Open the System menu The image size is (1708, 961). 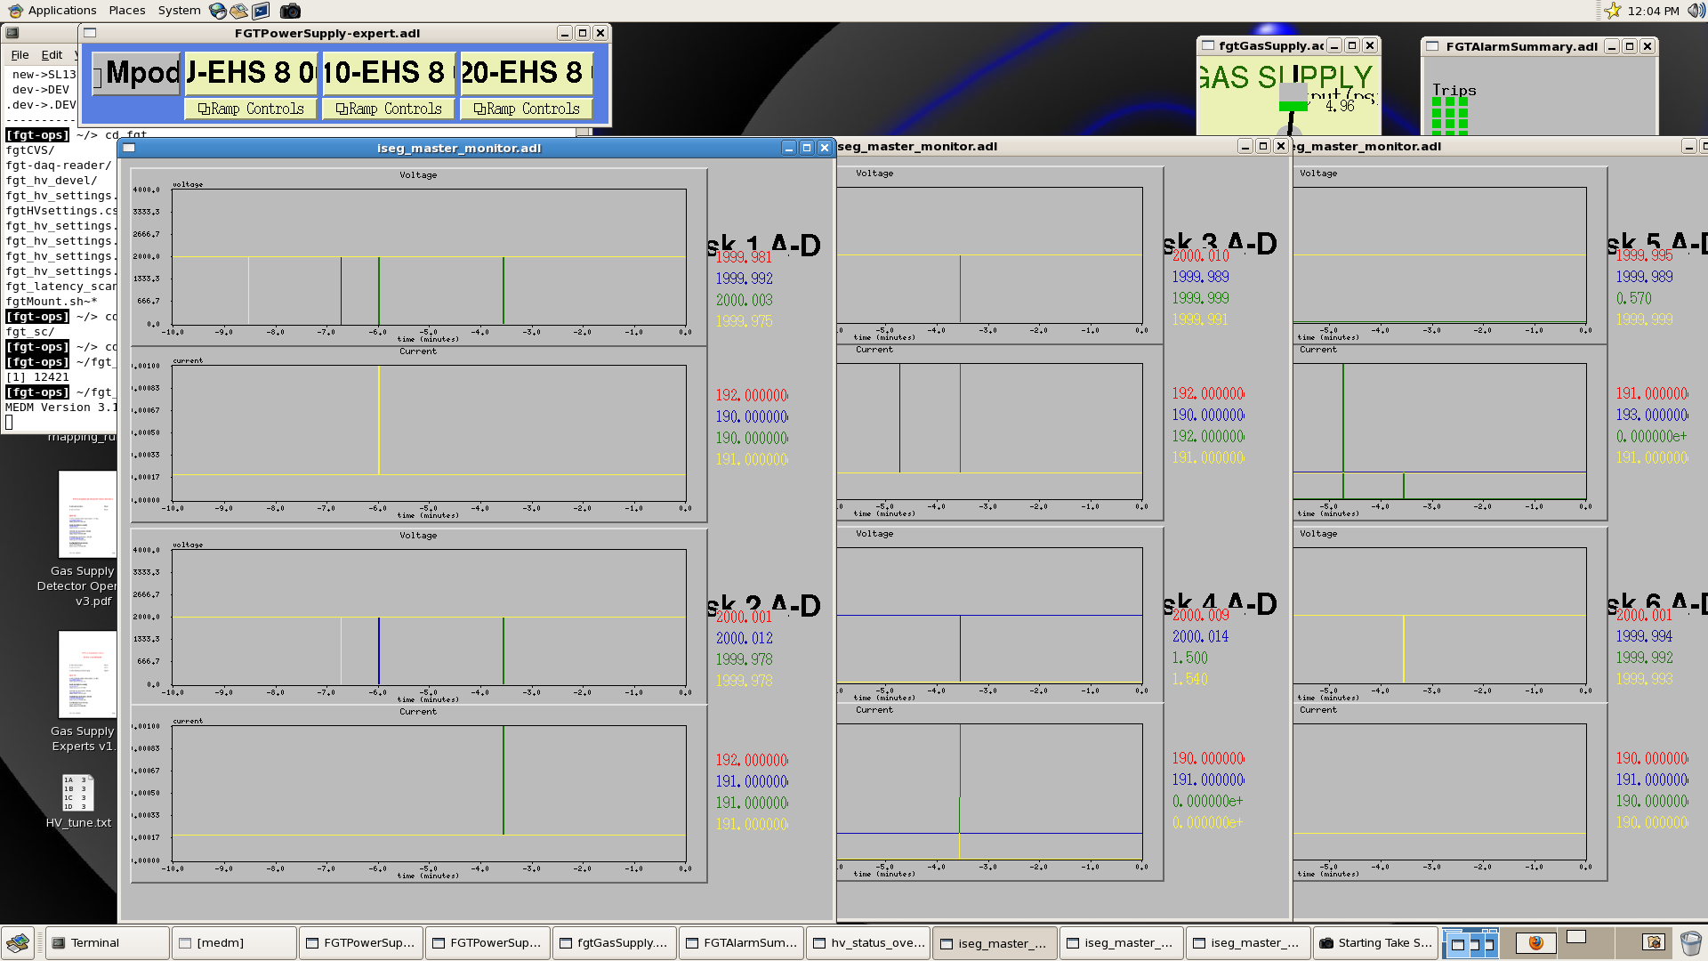click(179, 11)
